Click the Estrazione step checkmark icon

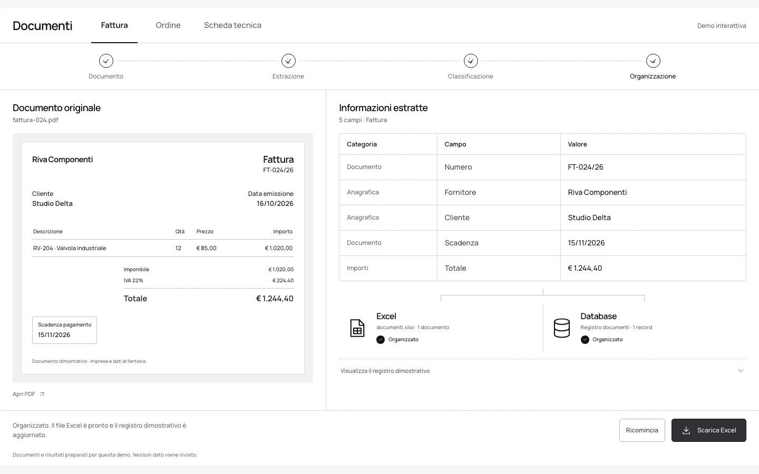tap(288, 61)
